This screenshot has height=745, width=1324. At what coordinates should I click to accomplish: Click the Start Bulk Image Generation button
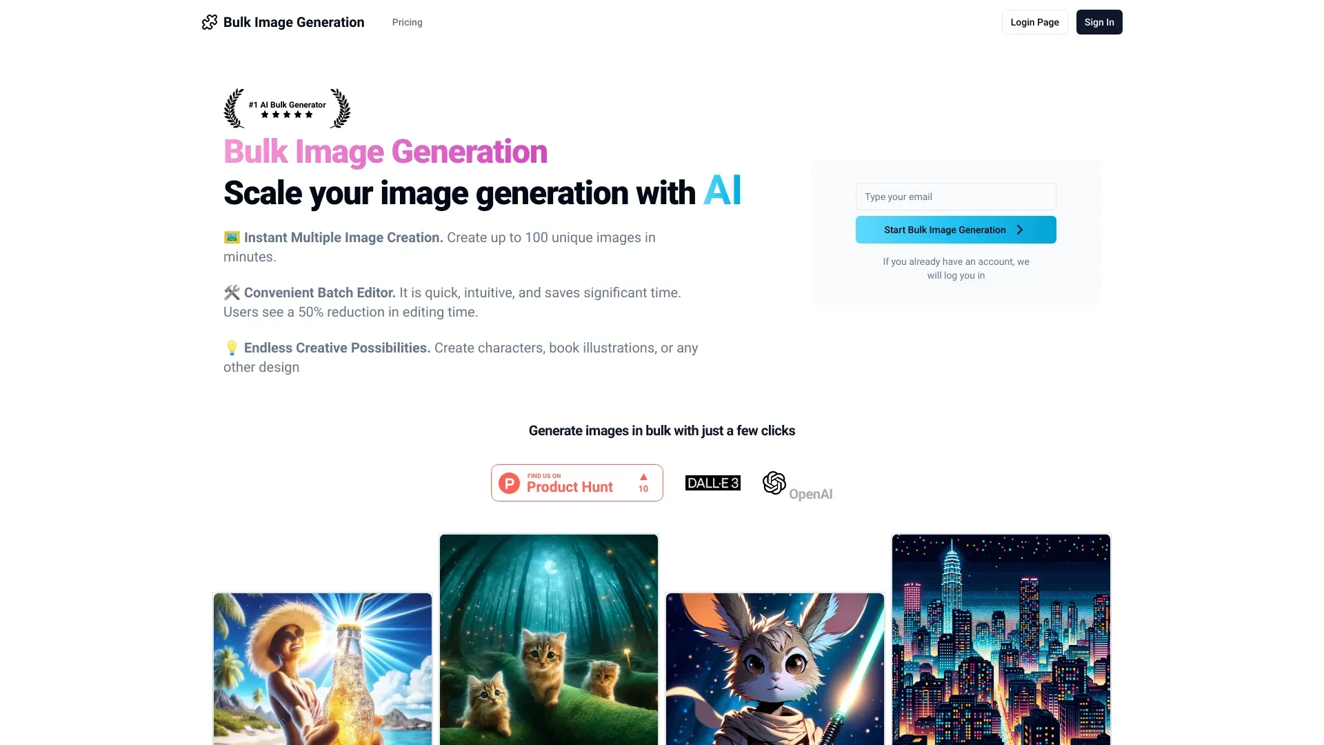[x=955, y=229]
